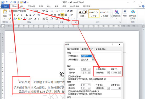145x99 pixels.
Task: Toggle Underline formatting
Action: tap(21, 15)
